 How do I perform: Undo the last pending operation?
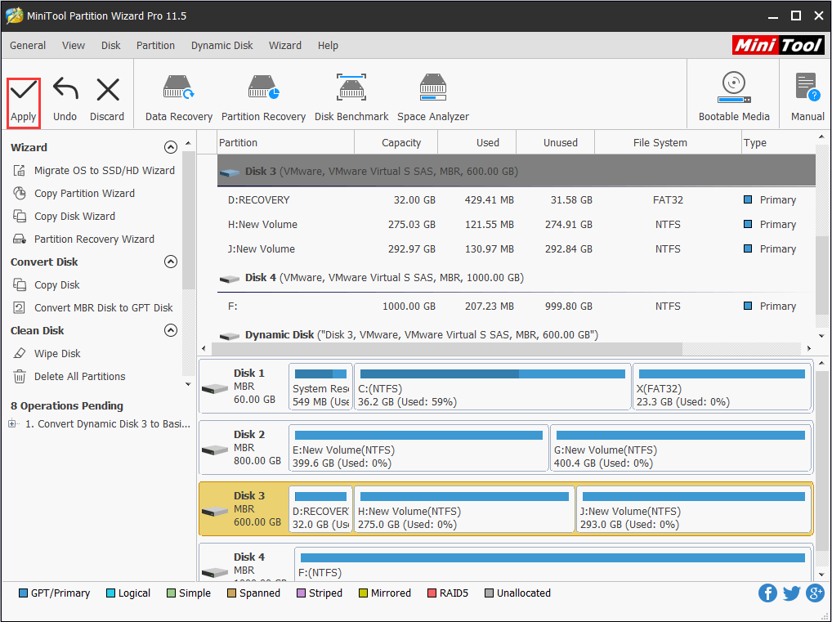[x=65, y=101]
